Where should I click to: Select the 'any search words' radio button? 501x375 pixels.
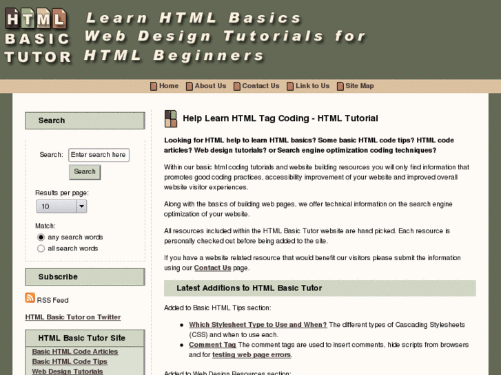[x=41, y=237]
